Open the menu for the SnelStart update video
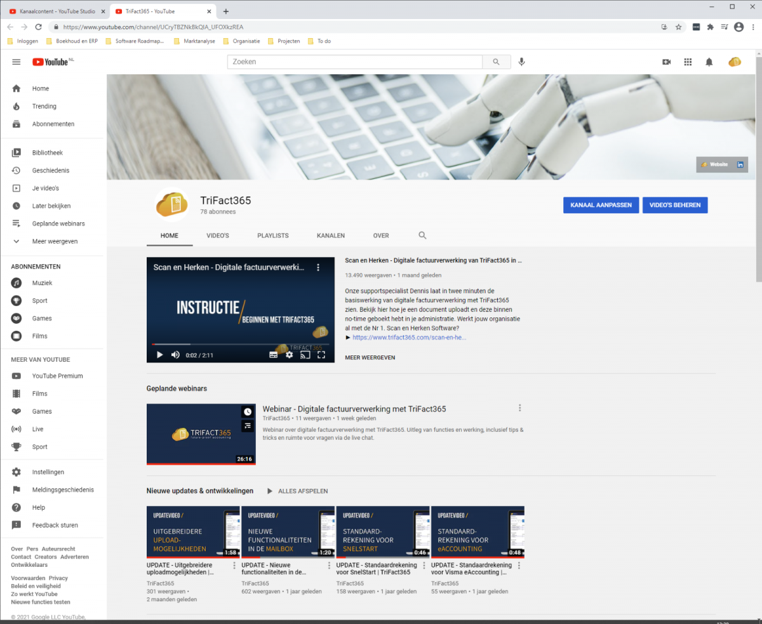The height and width of the screenshot is (624, 762). click(424, 566)
